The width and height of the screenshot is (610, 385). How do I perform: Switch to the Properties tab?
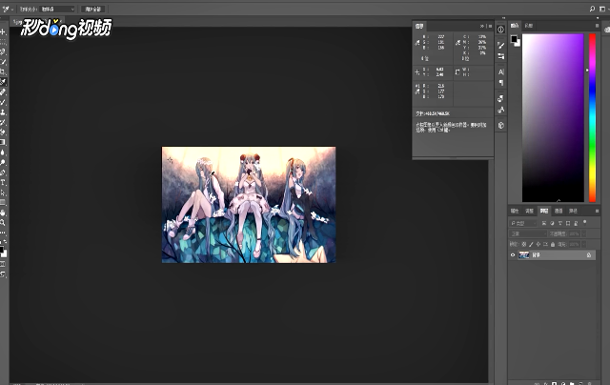515,211
